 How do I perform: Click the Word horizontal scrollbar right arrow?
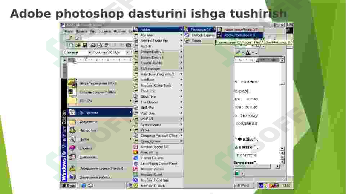click(277, 166)
